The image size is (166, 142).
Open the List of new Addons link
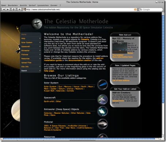point(121,81)
